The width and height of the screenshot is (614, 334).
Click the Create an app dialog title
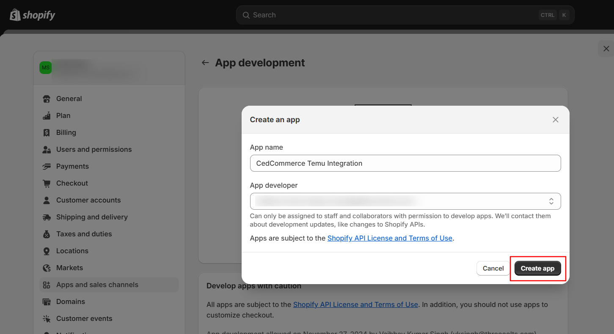point(275,120)
